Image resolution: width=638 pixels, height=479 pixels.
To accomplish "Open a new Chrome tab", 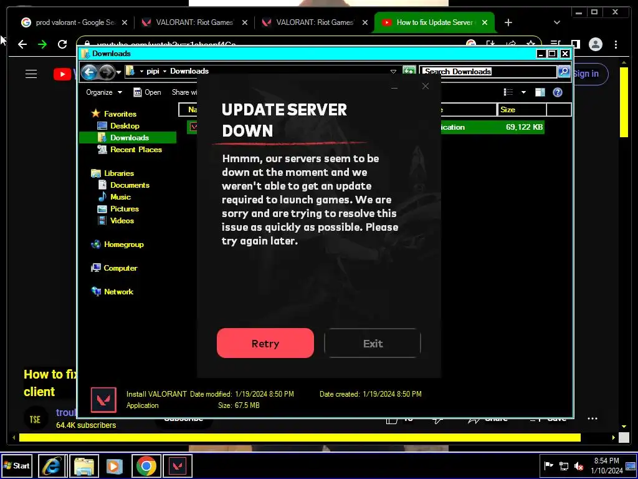I will point(508,22).
